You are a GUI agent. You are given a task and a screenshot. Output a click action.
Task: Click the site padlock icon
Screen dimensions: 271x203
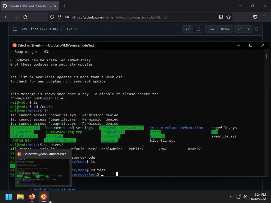60,17
